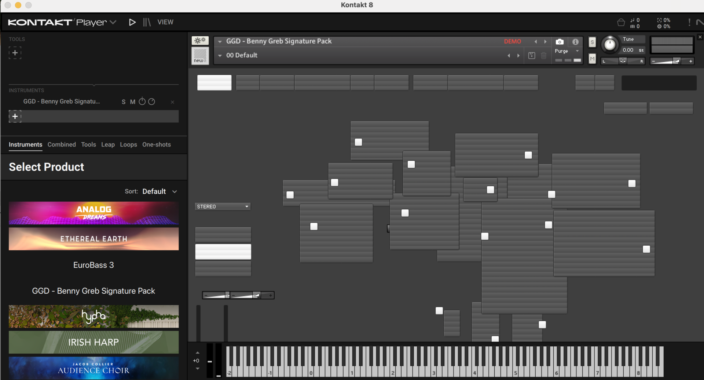Select EuroBass 3 from product list

[x=93, y=265]
